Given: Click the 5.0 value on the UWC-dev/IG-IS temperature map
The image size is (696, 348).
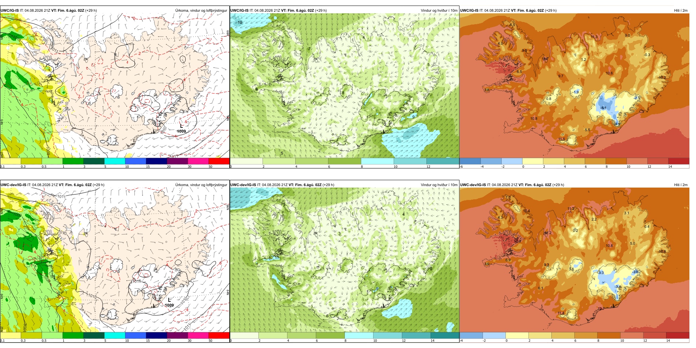Looking at the screenshot, I should (633, 243).
